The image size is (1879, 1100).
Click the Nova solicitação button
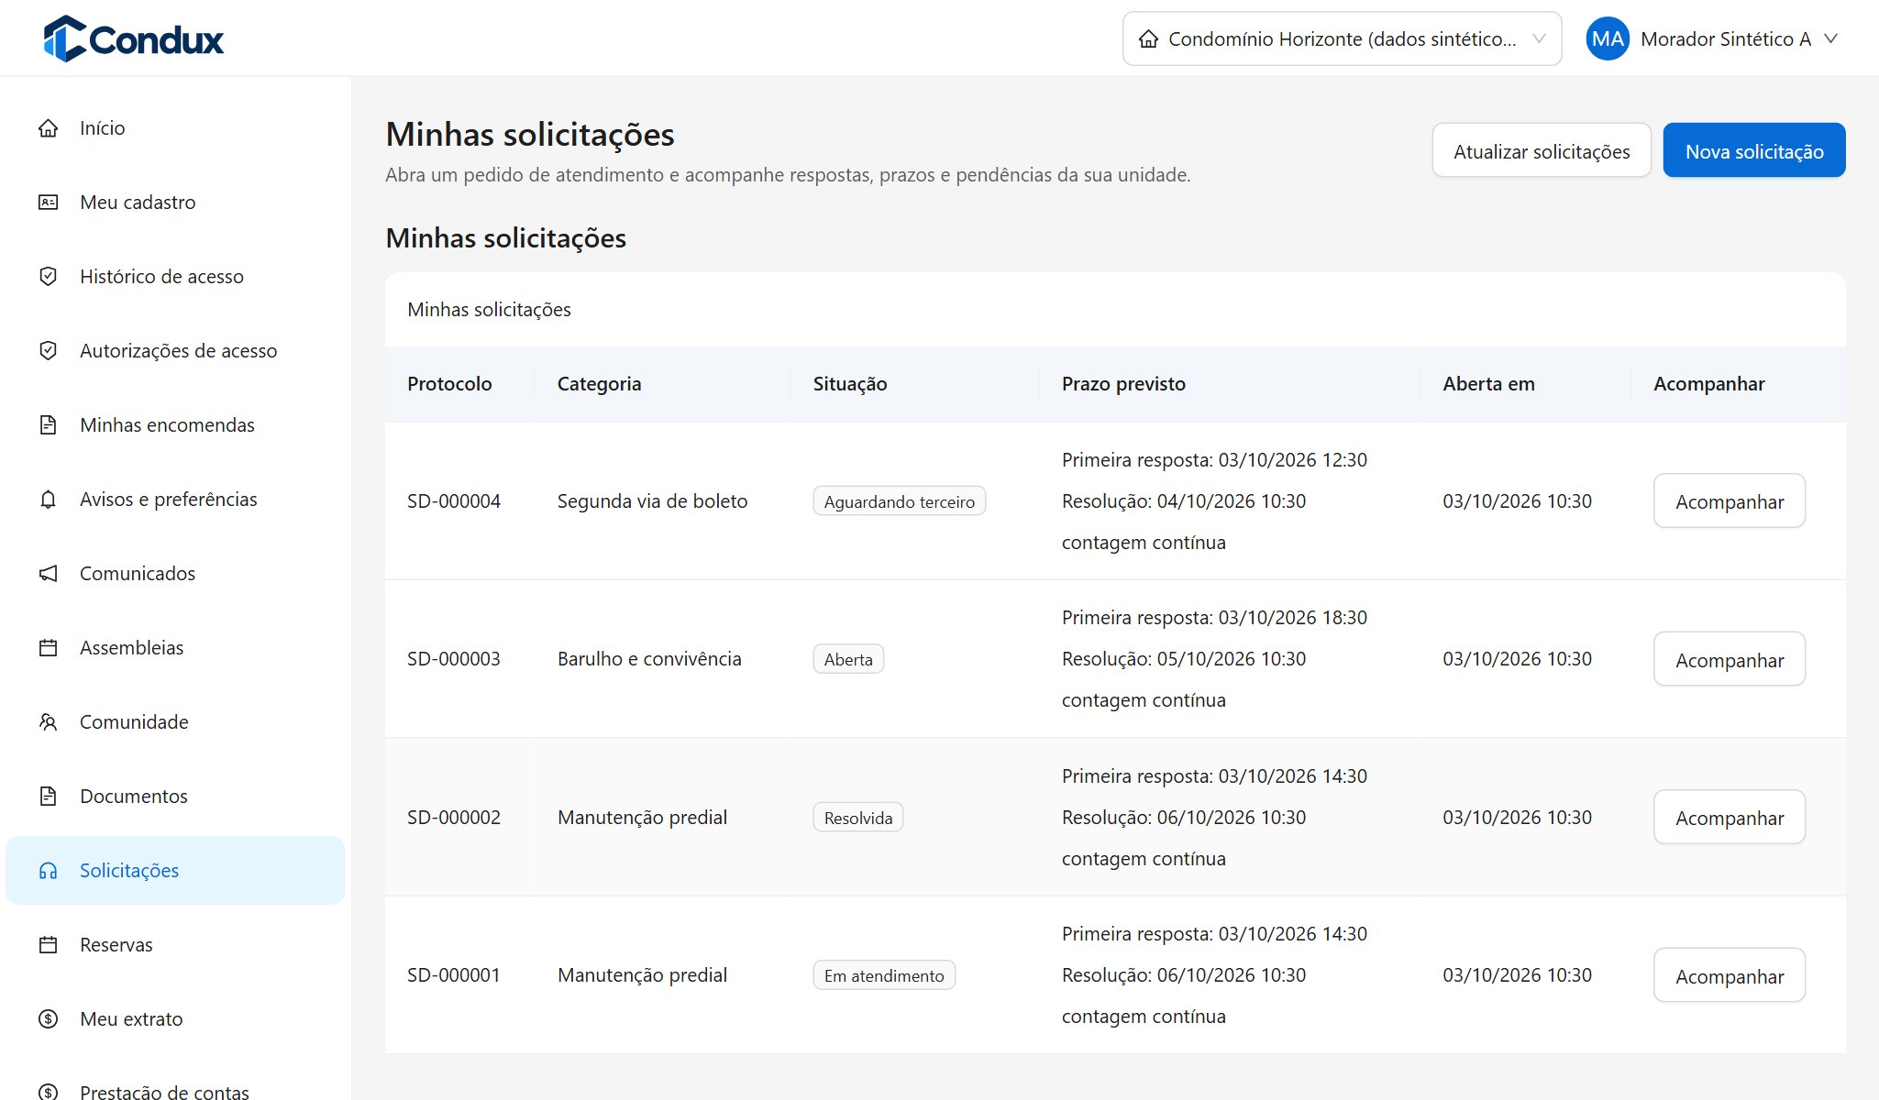(1754, 150)
